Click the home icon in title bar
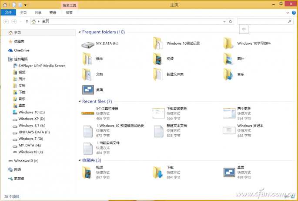The height and width of the screenshot is (201, 298). (x=5, y=5)
